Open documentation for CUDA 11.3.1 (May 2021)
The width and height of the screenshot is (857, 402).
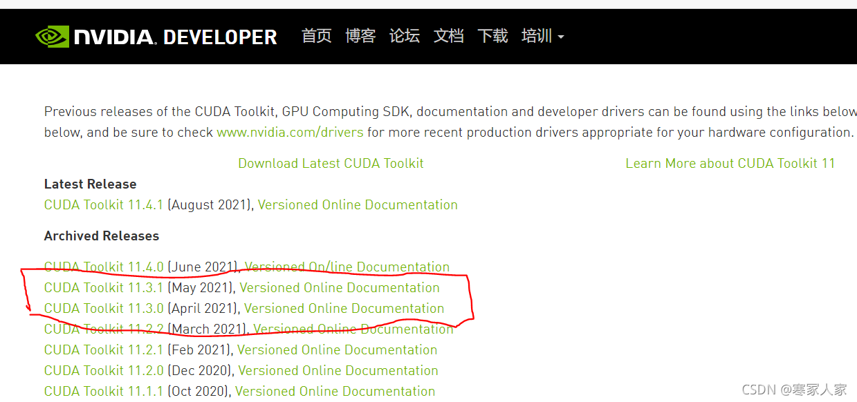340,287
